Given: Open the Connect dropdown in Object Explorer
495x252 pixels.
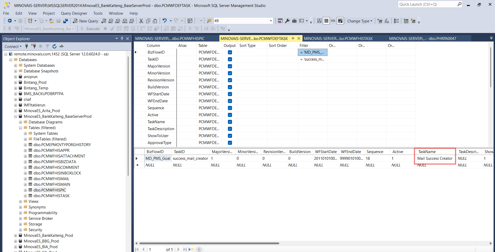Looking at the screenshot, I should pyautogui.click(x=13, y=46).
